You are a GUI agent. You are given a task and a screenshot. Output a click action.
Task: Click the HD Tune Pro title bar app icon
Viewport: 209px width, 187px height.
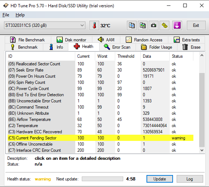pos(6,5)
